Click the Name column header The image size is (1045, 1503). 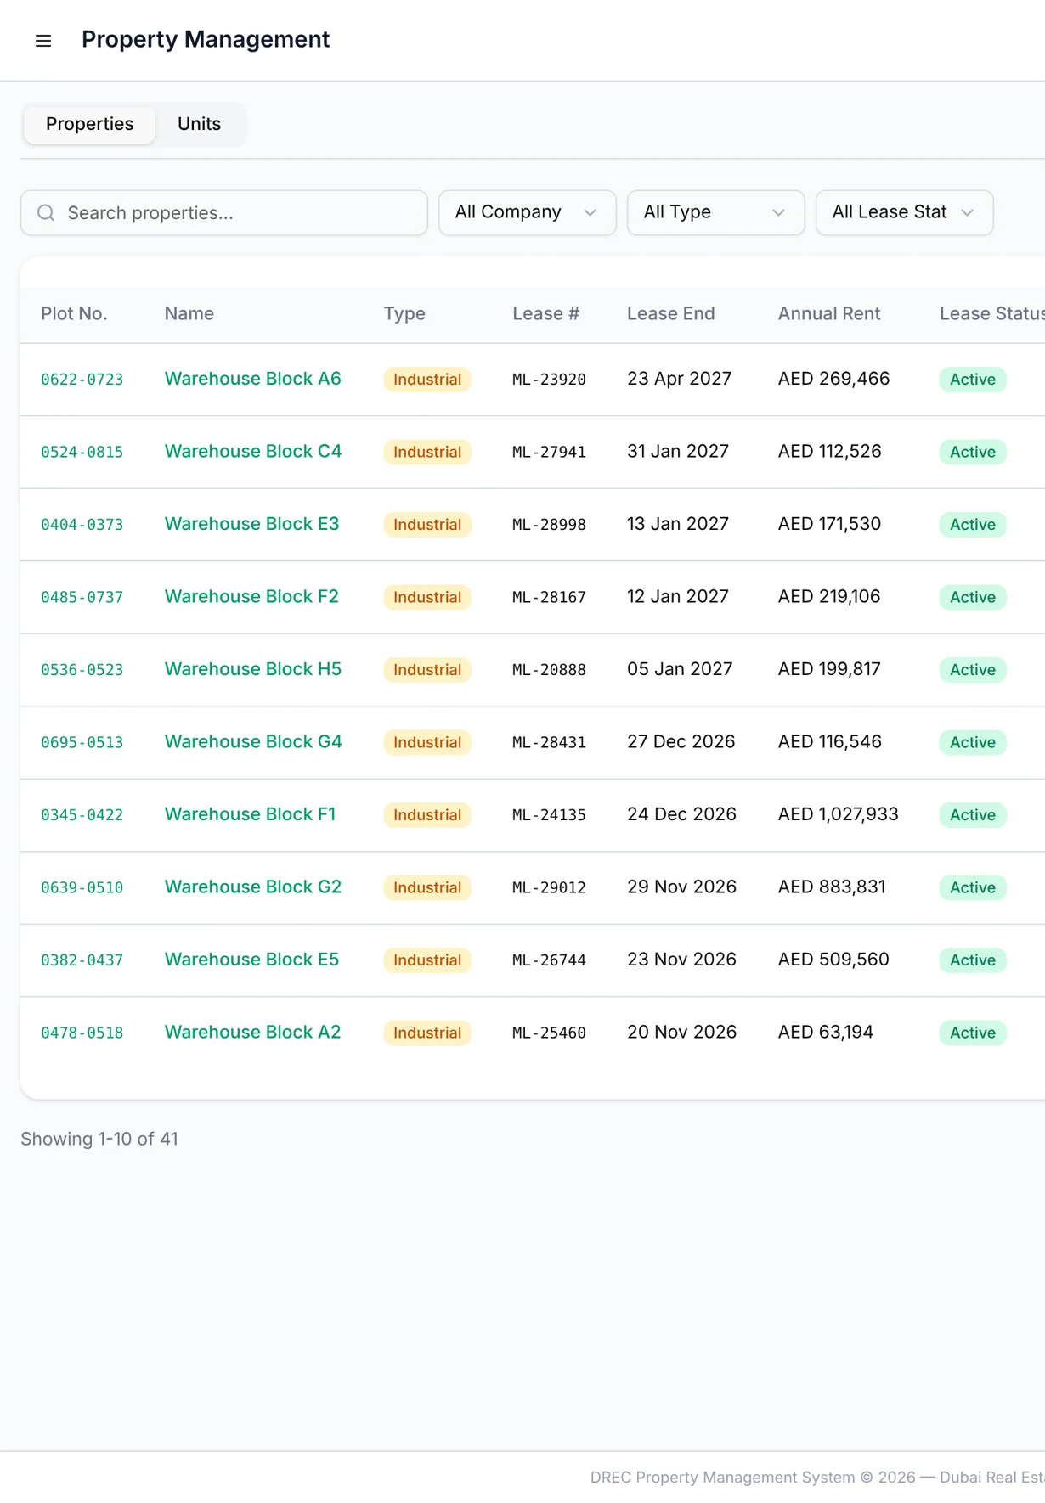(x=189, y=313)
